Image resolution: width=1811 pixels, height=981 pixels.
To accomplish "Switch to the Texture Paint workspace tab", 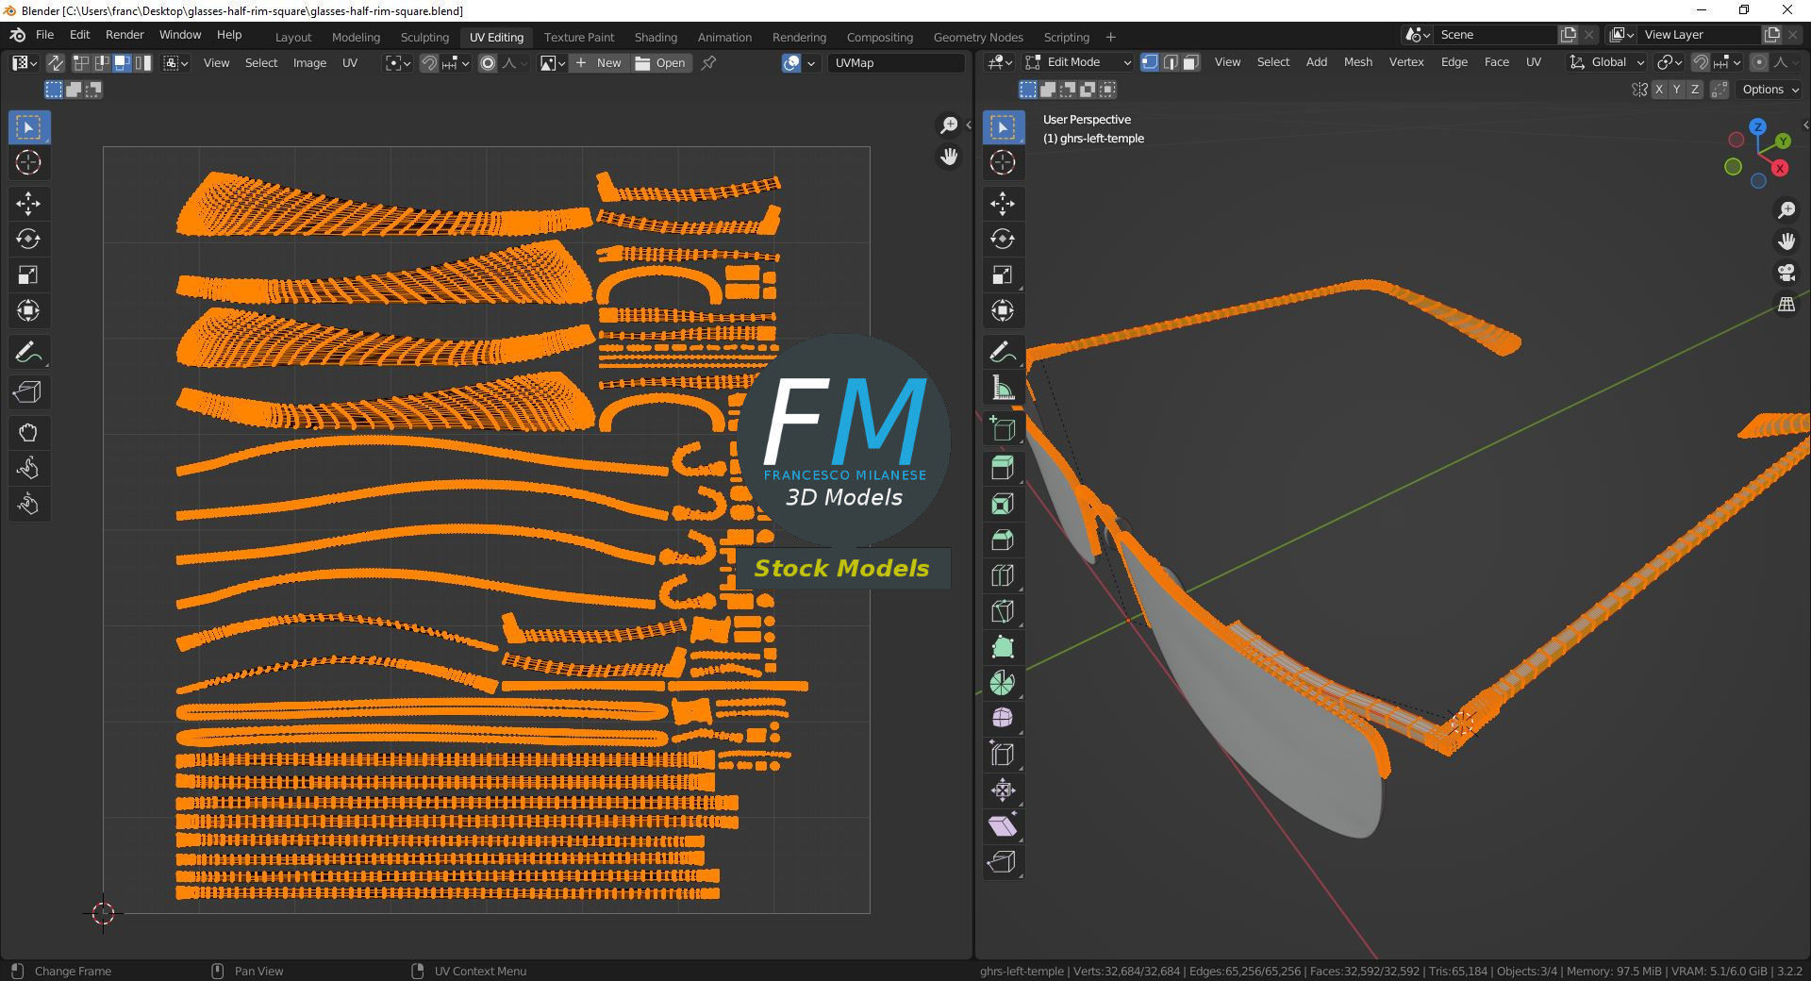I will 579,38.
